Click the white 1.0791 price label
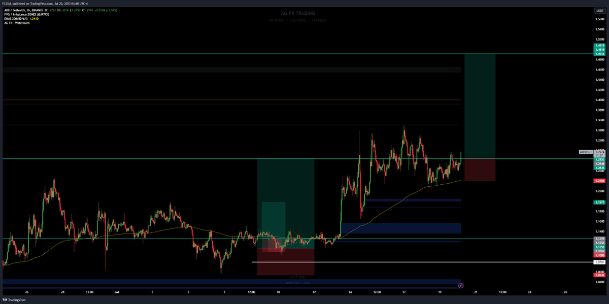 click(x=599, y=262)
